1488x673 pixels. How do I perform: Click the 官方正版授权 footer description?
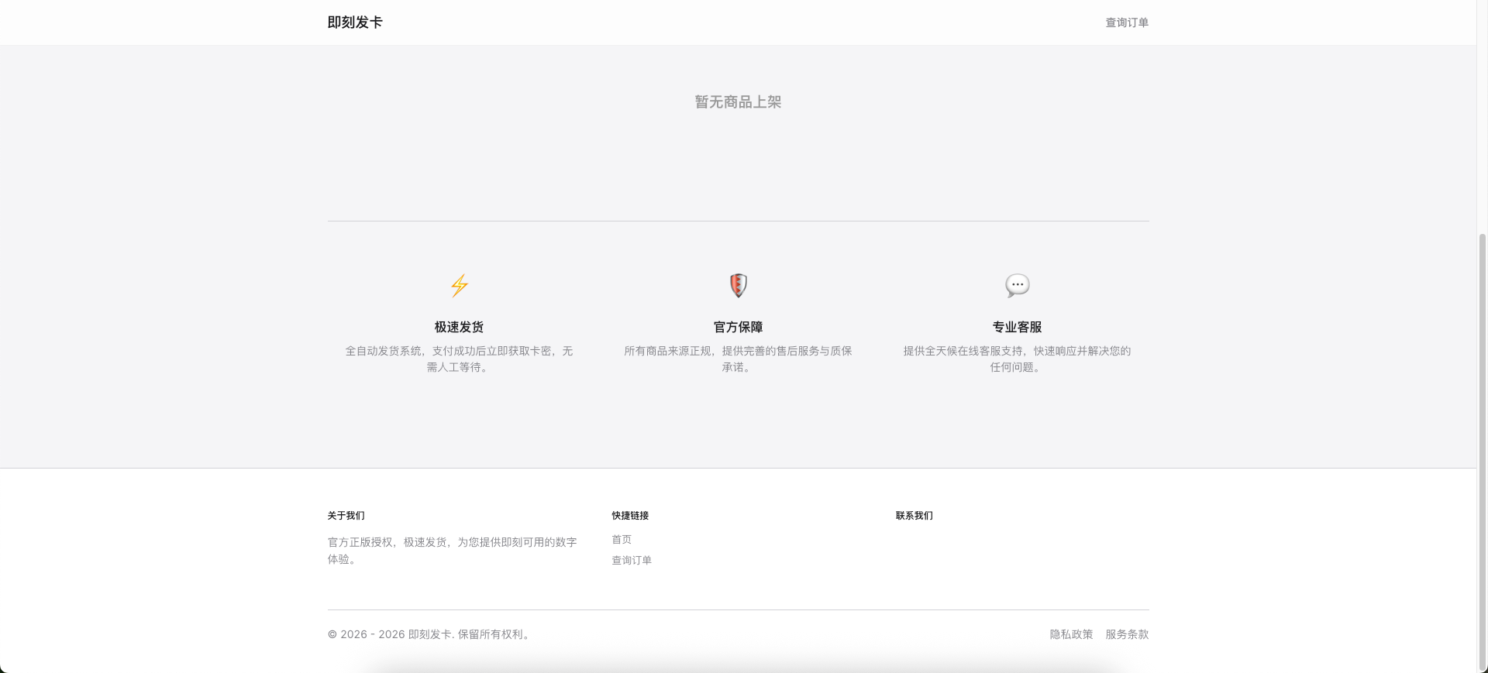[453, 551]
